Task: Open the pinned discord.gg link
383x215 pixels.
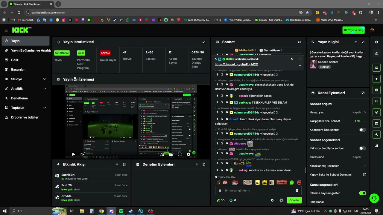Action: [x=236, y=64]
